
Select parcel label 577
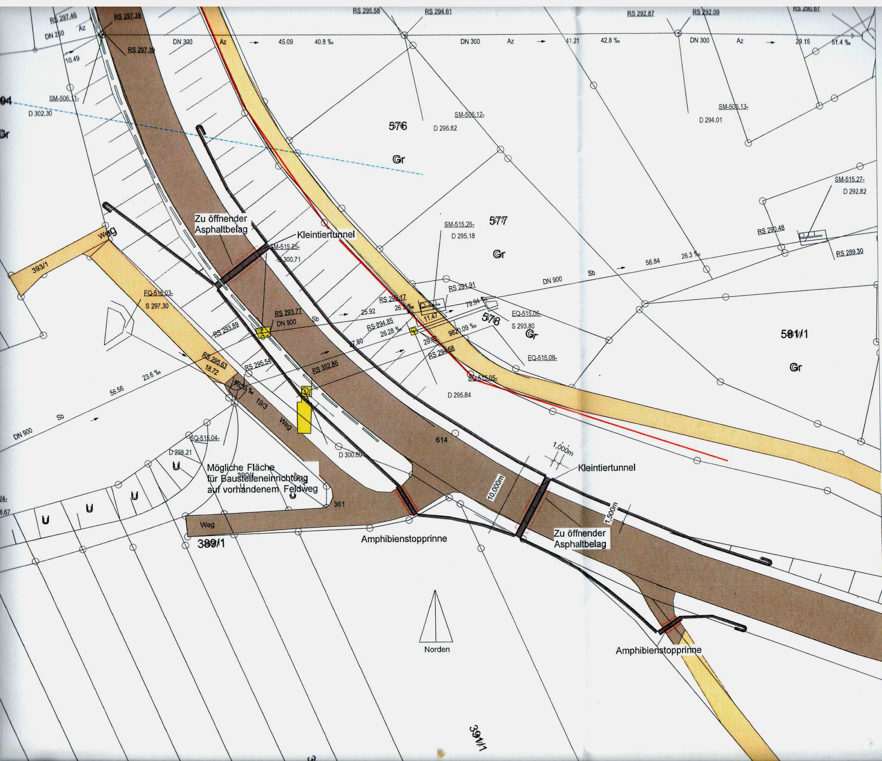point(498,221)
